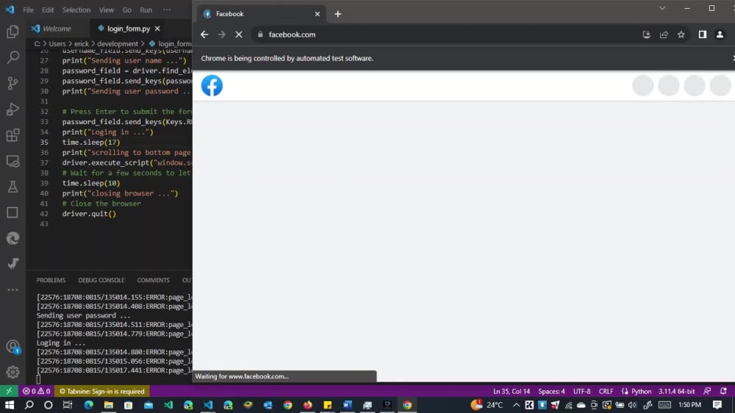Close the login_form.py editor tab
Image resolution: width=735 pixels, height=413 pixels.
click(x=157, y=29)
